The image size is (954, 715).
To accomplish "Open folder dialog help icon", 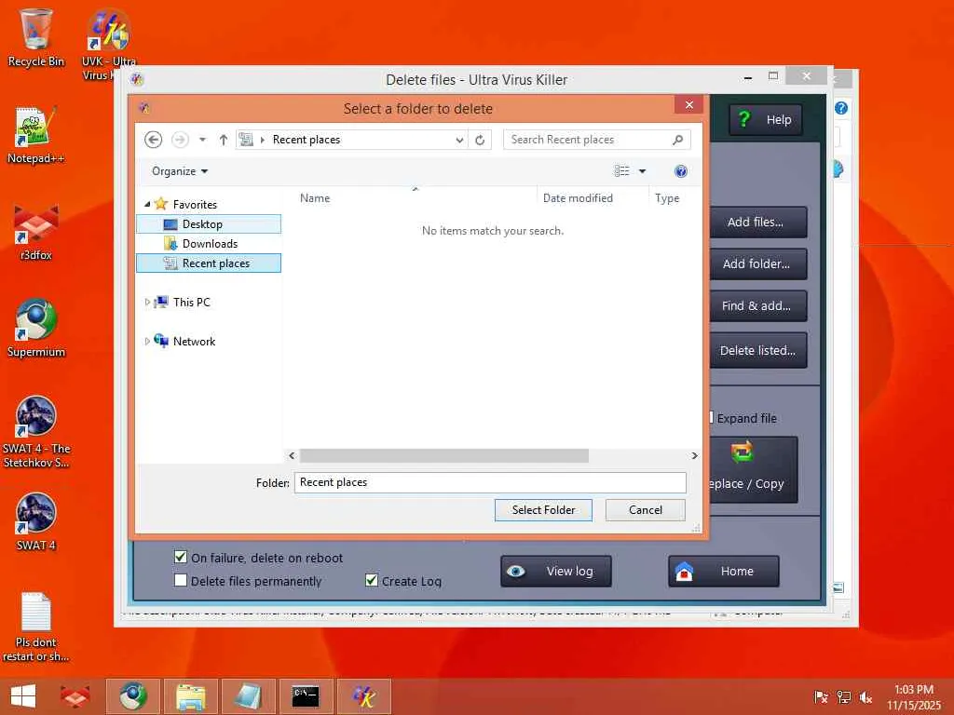I will tap(681, 171).
